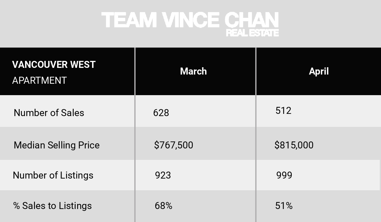Viewport: 381px width, 222px height.
Task: Click the Number of Sales row label
Action: coord(49,113)
